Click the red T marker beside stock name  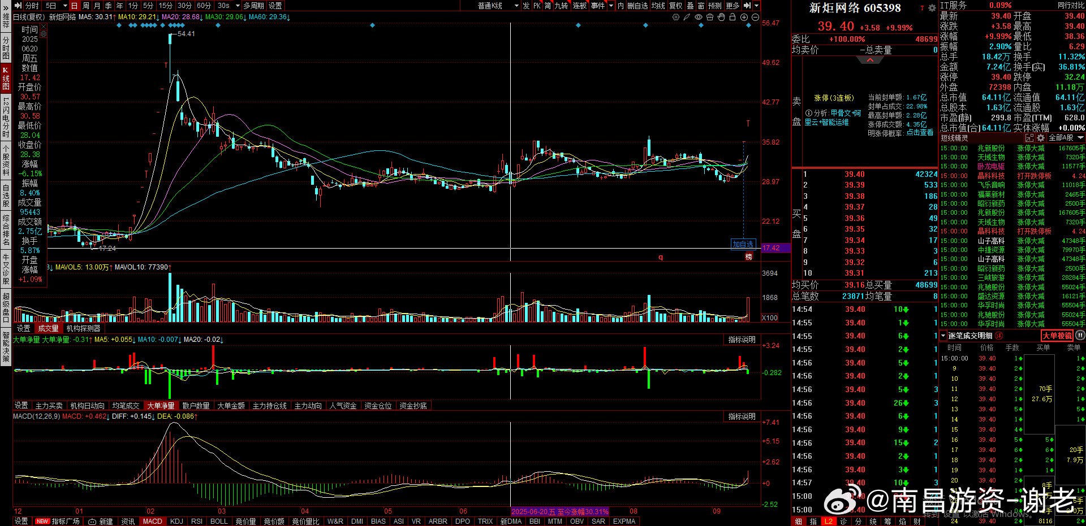pyautogui.click(x=922, y=8)
